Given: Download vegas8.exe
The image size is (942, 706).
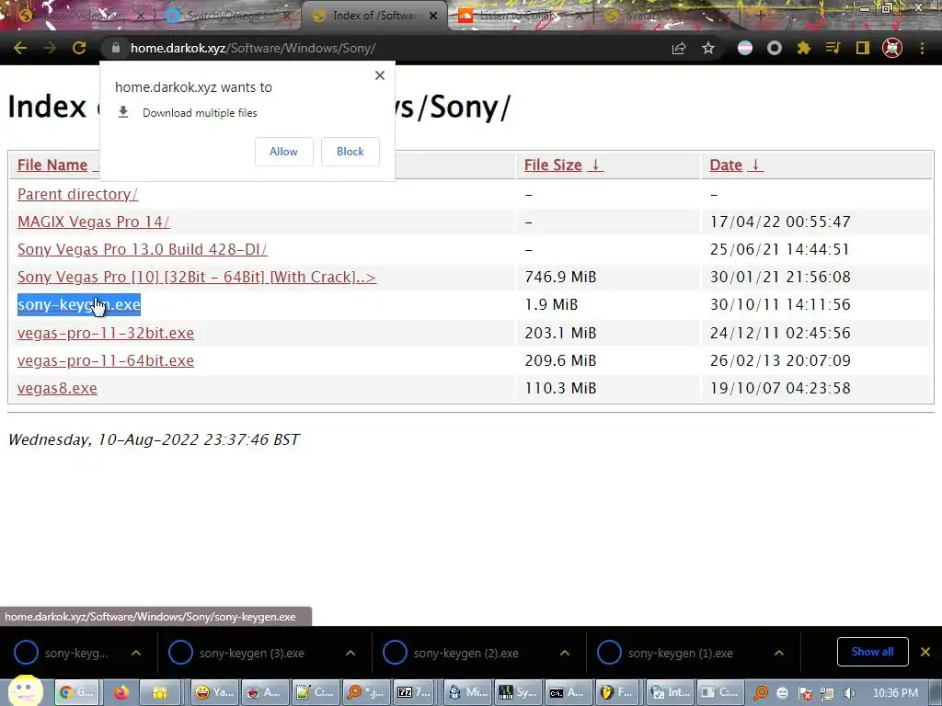Looking at the screenshot, I should click(57, 389).
